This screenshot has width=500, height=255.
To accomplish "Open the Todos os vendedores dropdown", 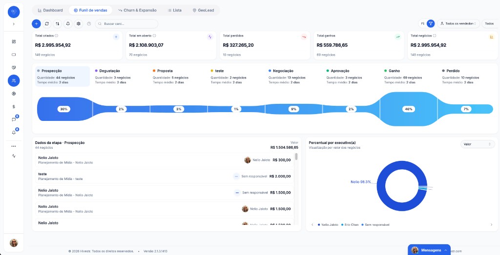I will click(458, 23).
